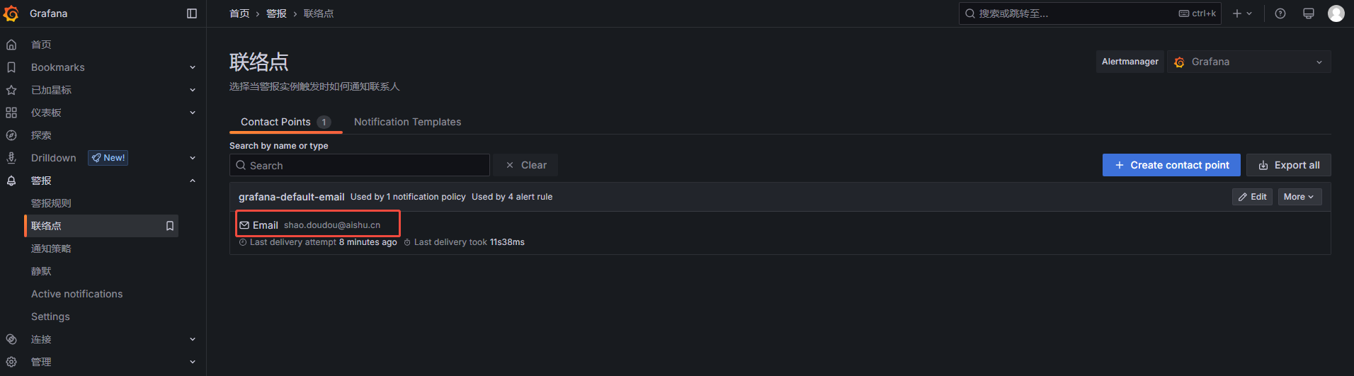Click the 探索 compass icon in sidebar
This screenshot has width=1354, height=376.
tap(11, 135)
